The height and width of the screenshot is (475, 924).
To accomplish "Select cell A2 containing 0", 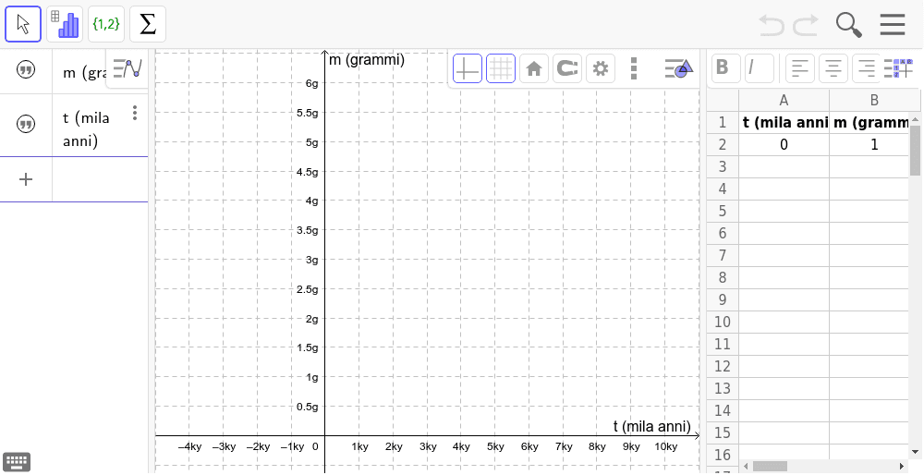I will click(x=784, y=144).
